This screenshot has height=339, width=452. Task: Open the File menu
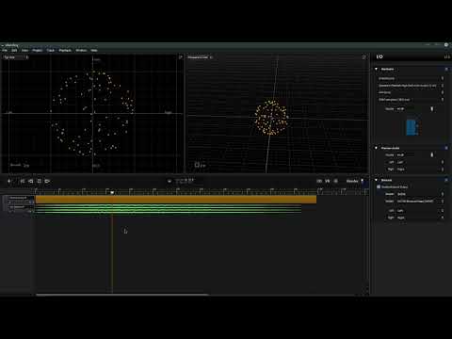(x=5, y=50)
